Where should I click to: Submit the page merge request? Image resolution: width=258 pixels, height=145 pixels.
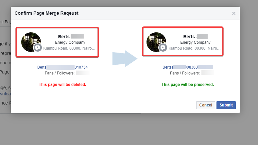coord(226,105)
